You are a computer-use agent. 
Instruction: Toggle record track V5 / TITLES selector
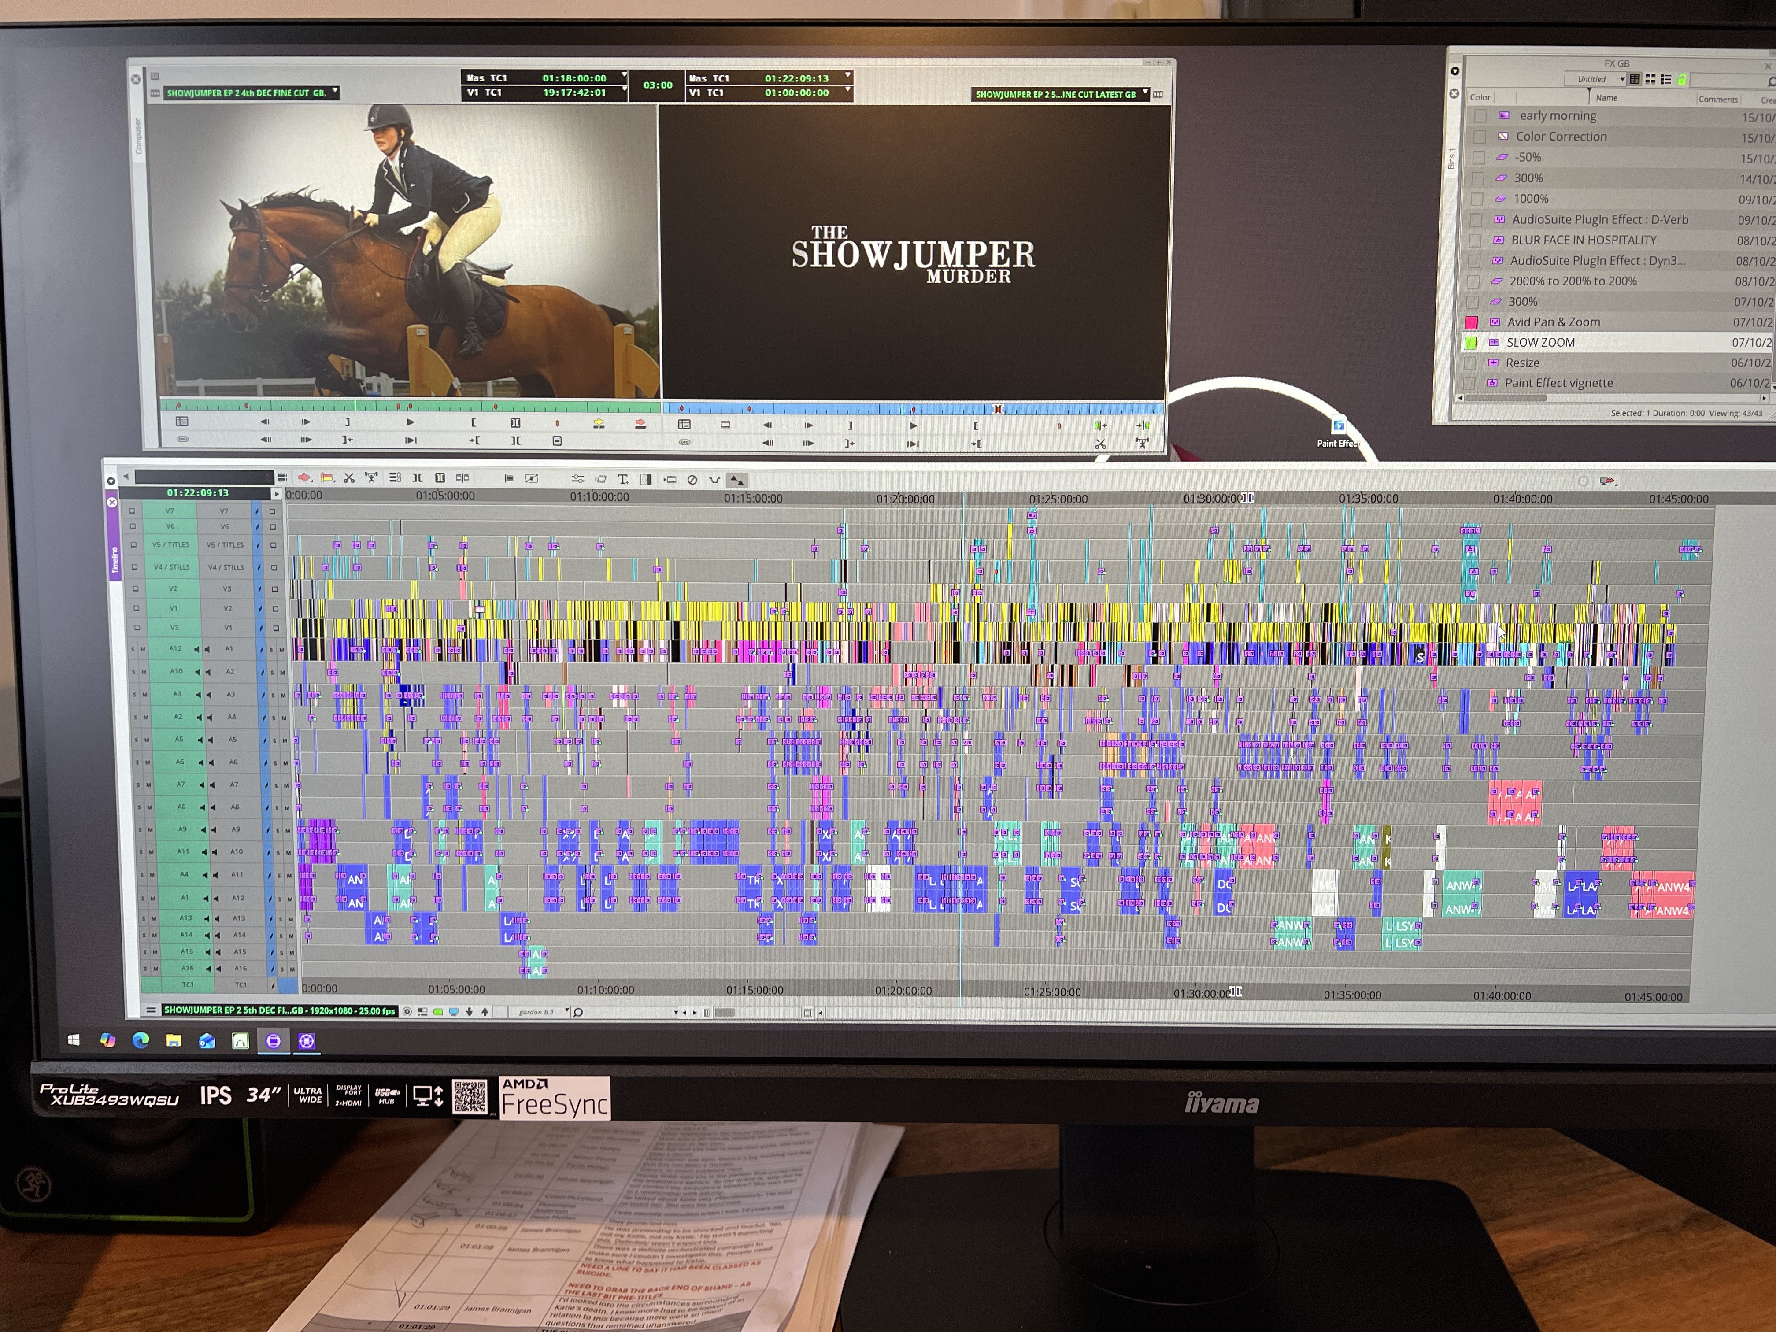tap(225, 544)
